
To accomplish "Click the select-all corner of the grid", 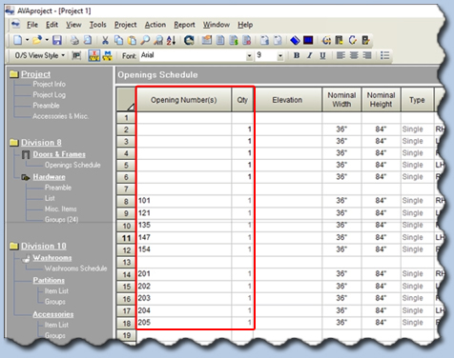I will point(126,100).
